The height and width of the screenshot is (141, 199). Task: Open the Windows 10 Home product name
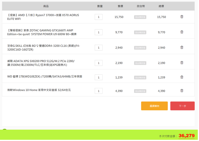[x=39, y=90]
